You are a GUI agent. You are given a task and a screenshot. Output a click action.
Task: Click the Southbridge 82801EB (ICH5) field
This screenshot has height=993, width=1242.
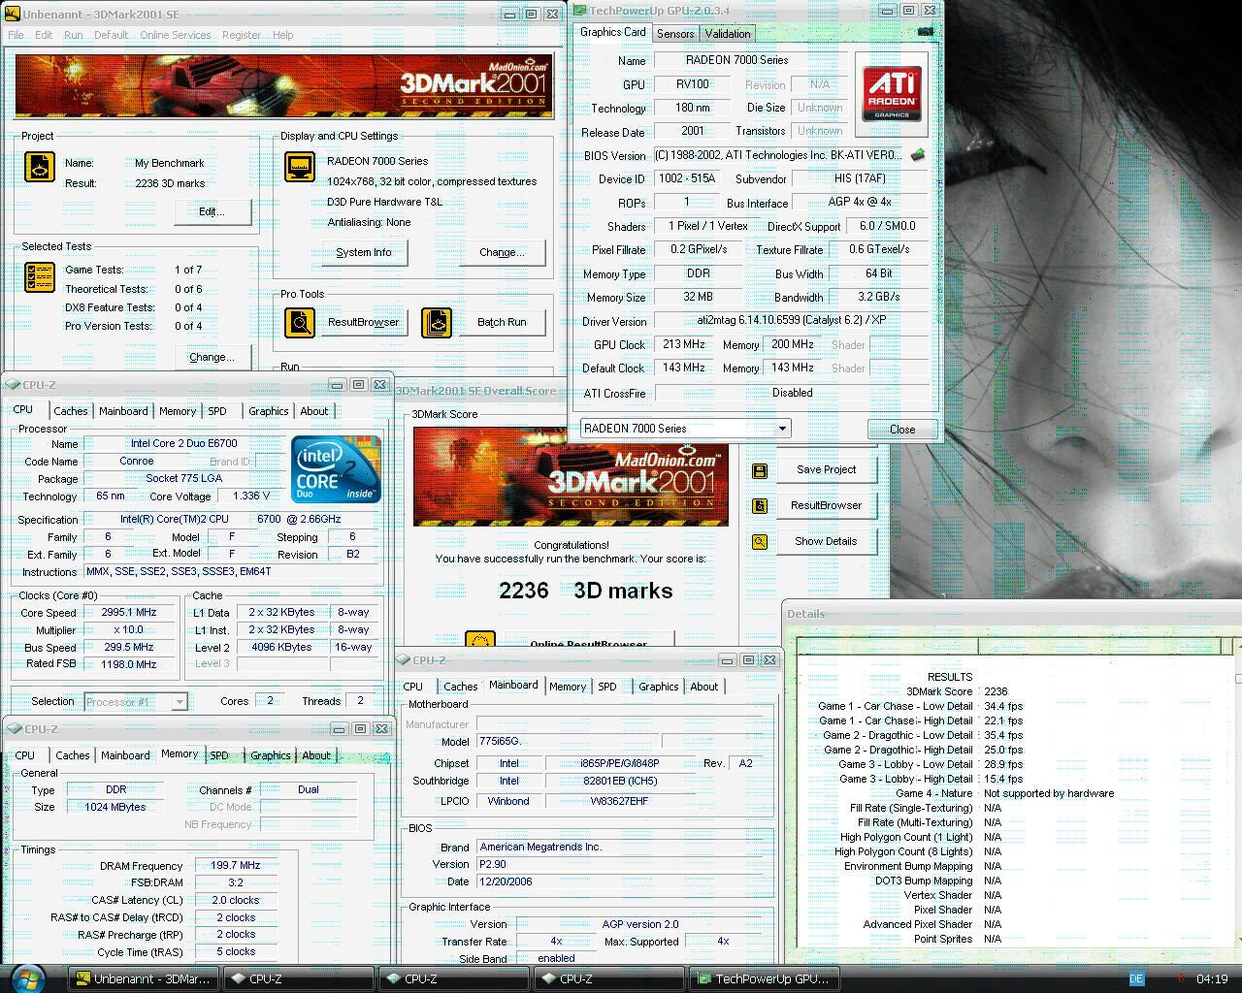pos(621,781)
